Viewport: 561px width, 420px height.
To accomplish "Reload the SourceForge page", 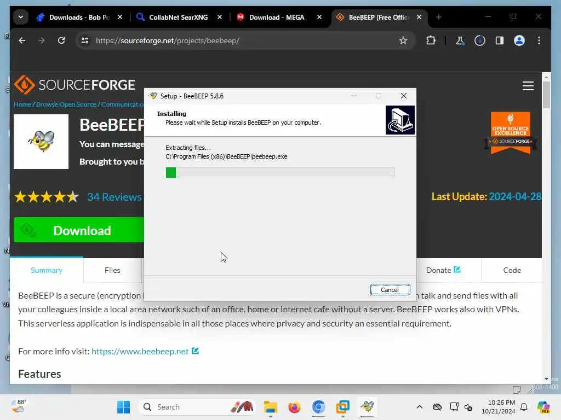I will point(61,40).
